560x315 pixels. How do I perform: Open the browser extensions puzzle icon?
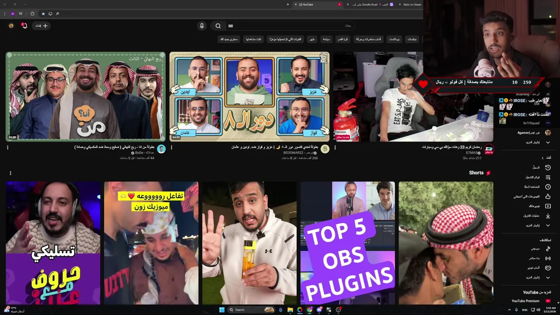pyautogui.click(x=32, y=14)
